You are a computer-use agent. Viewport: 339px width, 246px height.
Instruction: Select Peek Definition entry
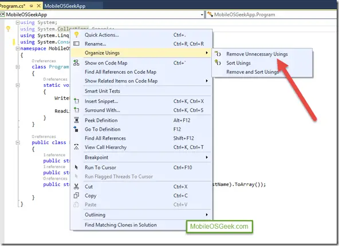[x=141, y=120]
